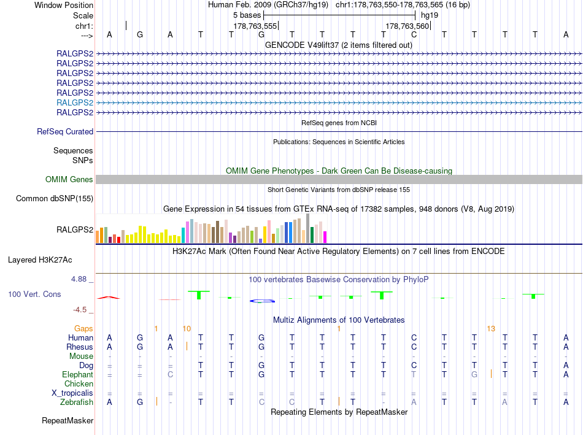Screen dimensions: 583x435
Task: Click the blue RefSeq Curated intron line
Action: [339, 132]
